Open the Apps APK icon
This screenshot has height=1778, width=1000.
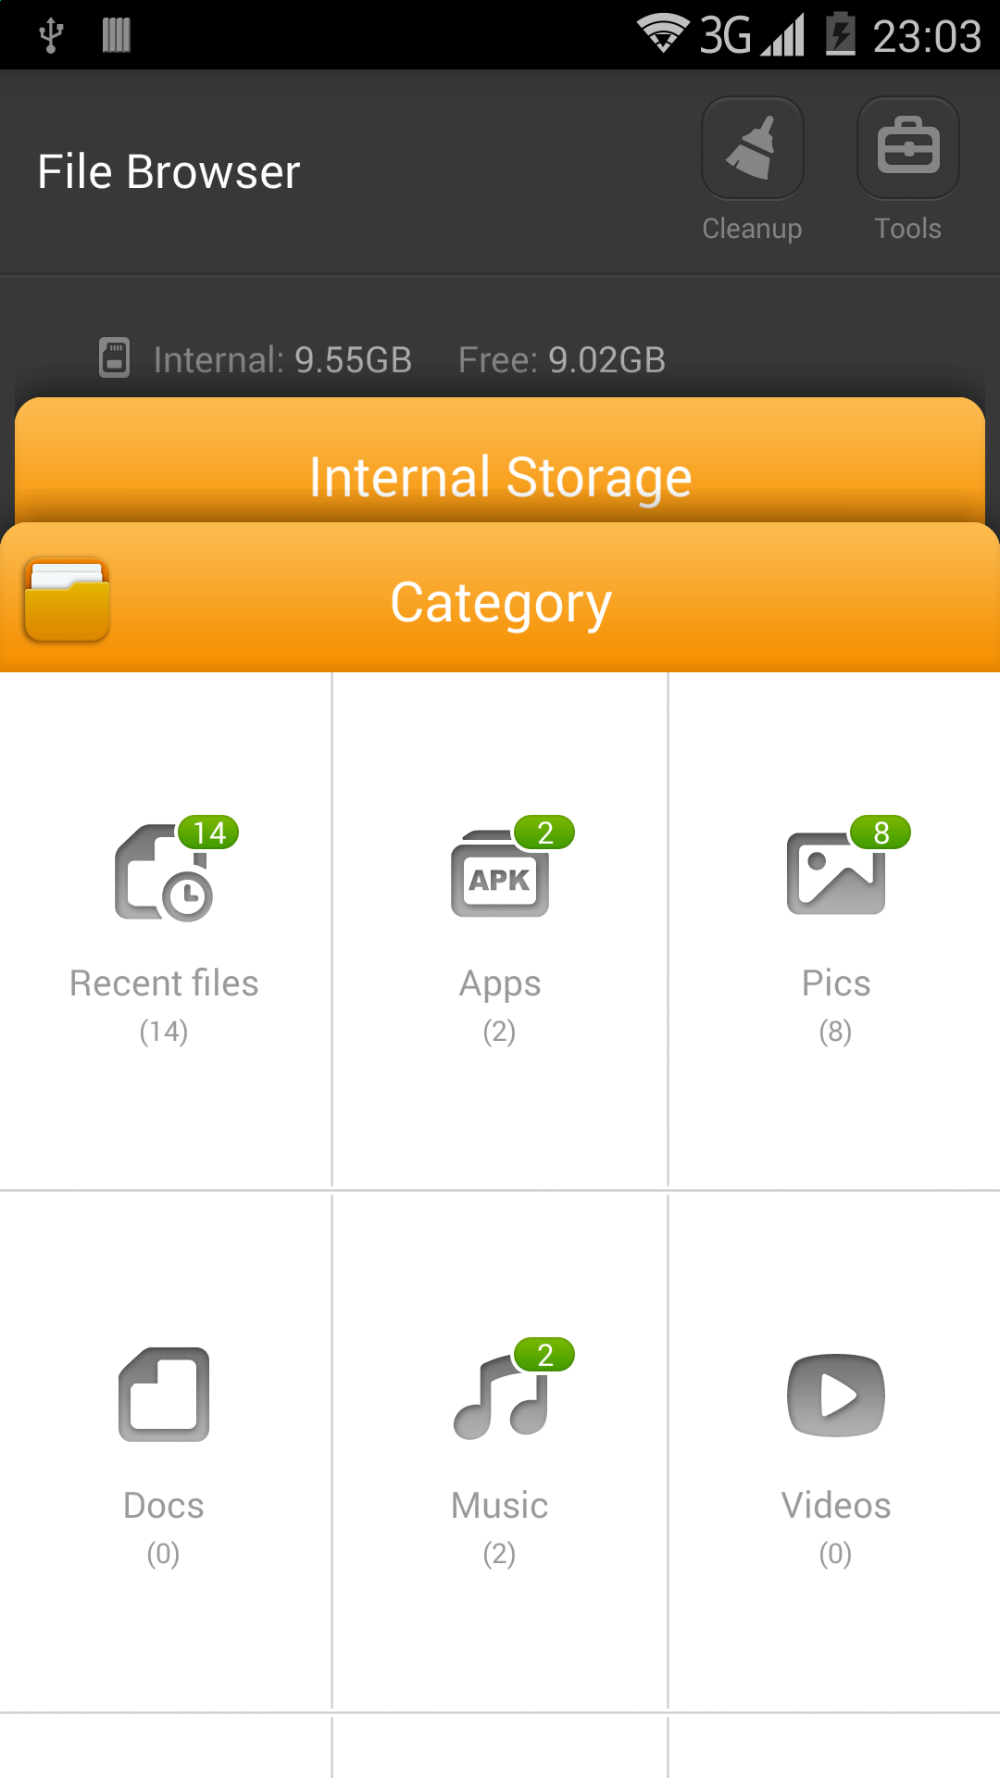[500, 874]
